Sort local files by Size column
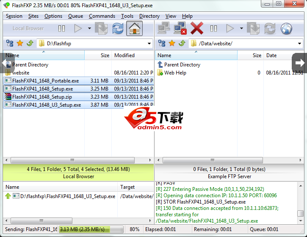Viewport: 307px width, 237px height. 98,55
